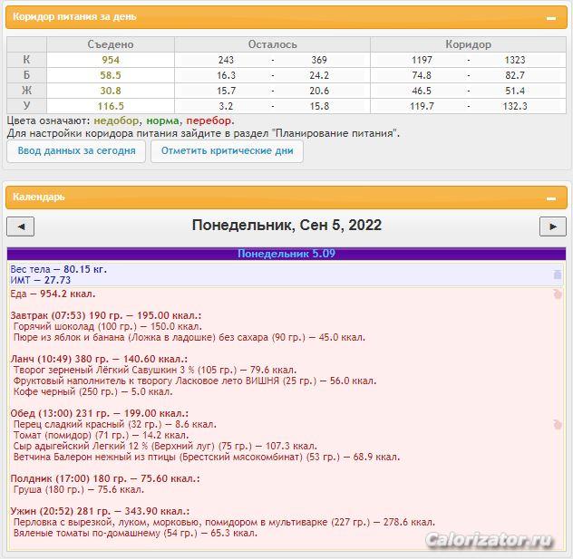Go to previous day arrow
The width and height of the screenshot is (573, 559).
click(x=21, y=226)
